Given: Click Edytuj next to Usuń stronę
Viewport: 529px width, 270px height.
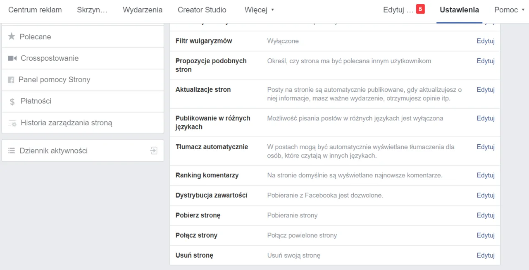Looking at the screenshot, I should point(485,255).
